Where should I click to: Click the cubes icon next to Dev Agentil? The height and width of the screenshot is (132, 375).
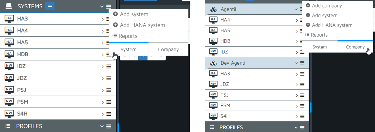213,63
